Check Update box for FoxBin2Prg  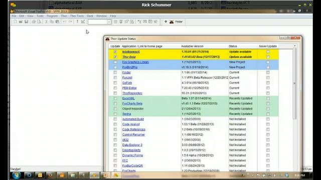[115, 67]
